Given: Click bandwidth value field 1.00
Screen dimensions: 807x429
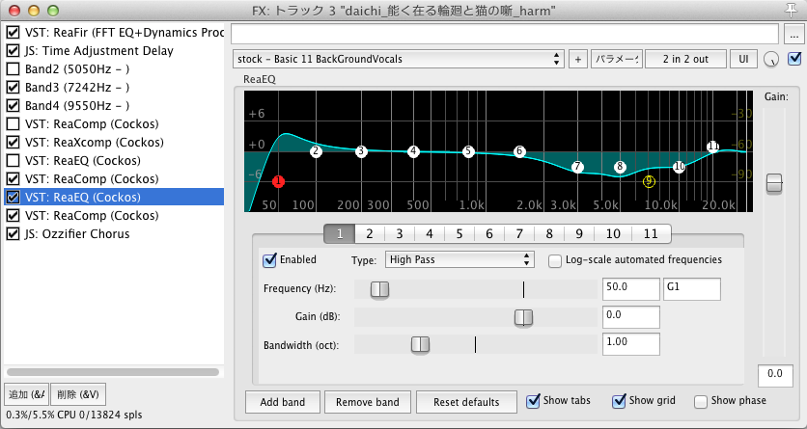Looking at the screenshot, I should point(631,344).
